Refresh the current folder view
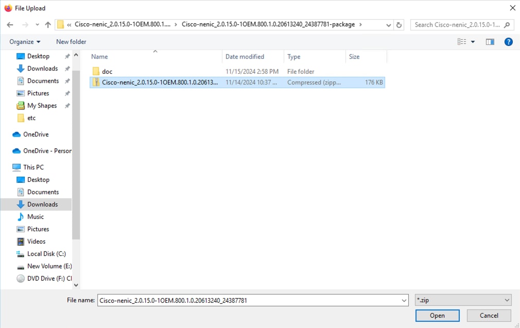520x328 pixels. pos(399,25)
